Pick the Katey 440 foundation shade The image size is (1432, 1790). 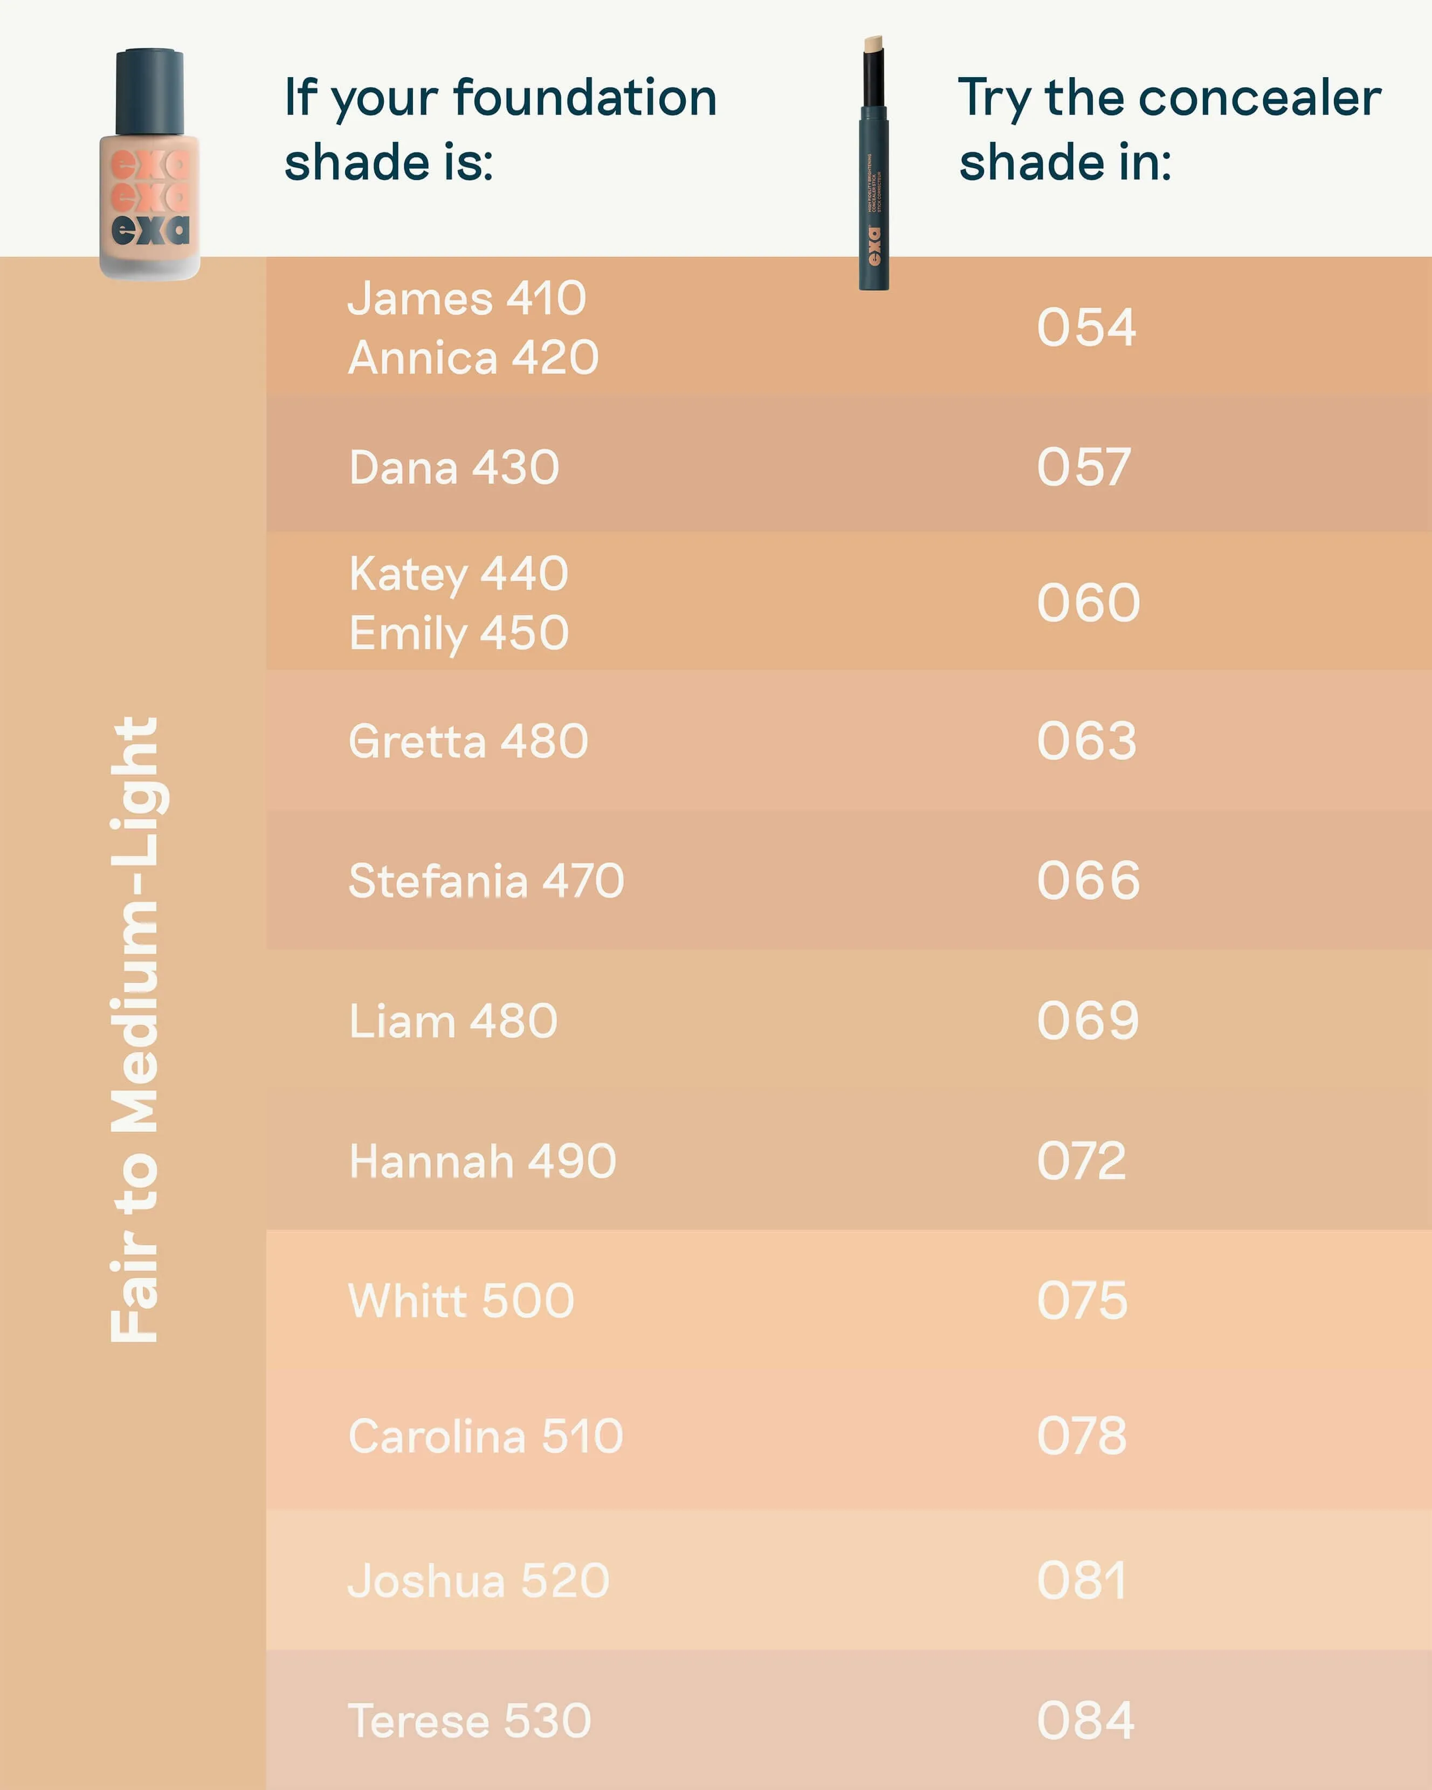point(458,574)
